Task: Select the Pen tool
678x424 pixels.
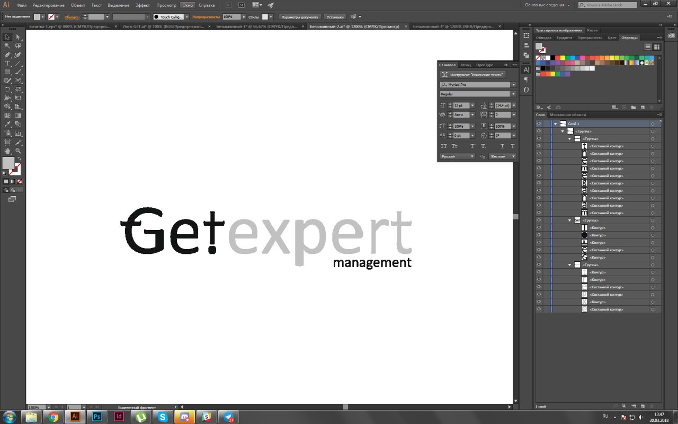Action: pyautogui.click(x=7, y=55)
